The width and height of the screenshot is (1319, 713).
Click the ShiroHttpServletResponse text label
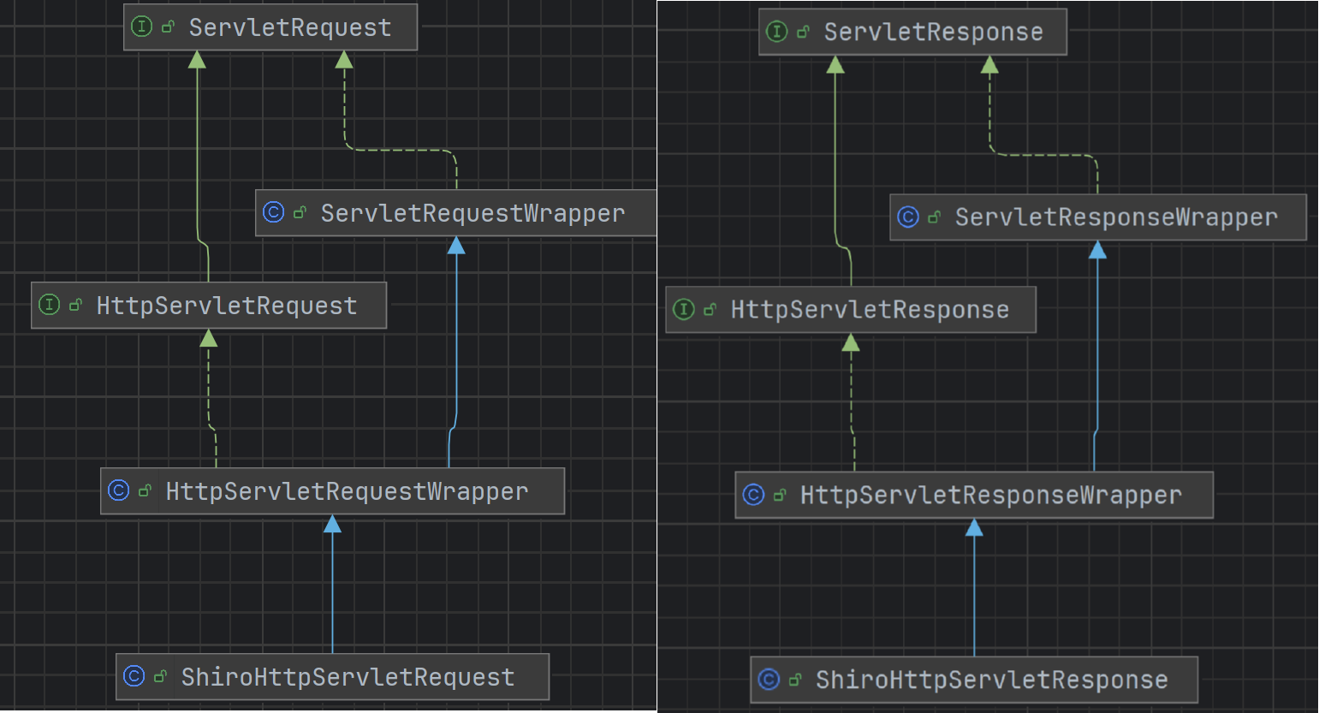(x=991, y=680)
